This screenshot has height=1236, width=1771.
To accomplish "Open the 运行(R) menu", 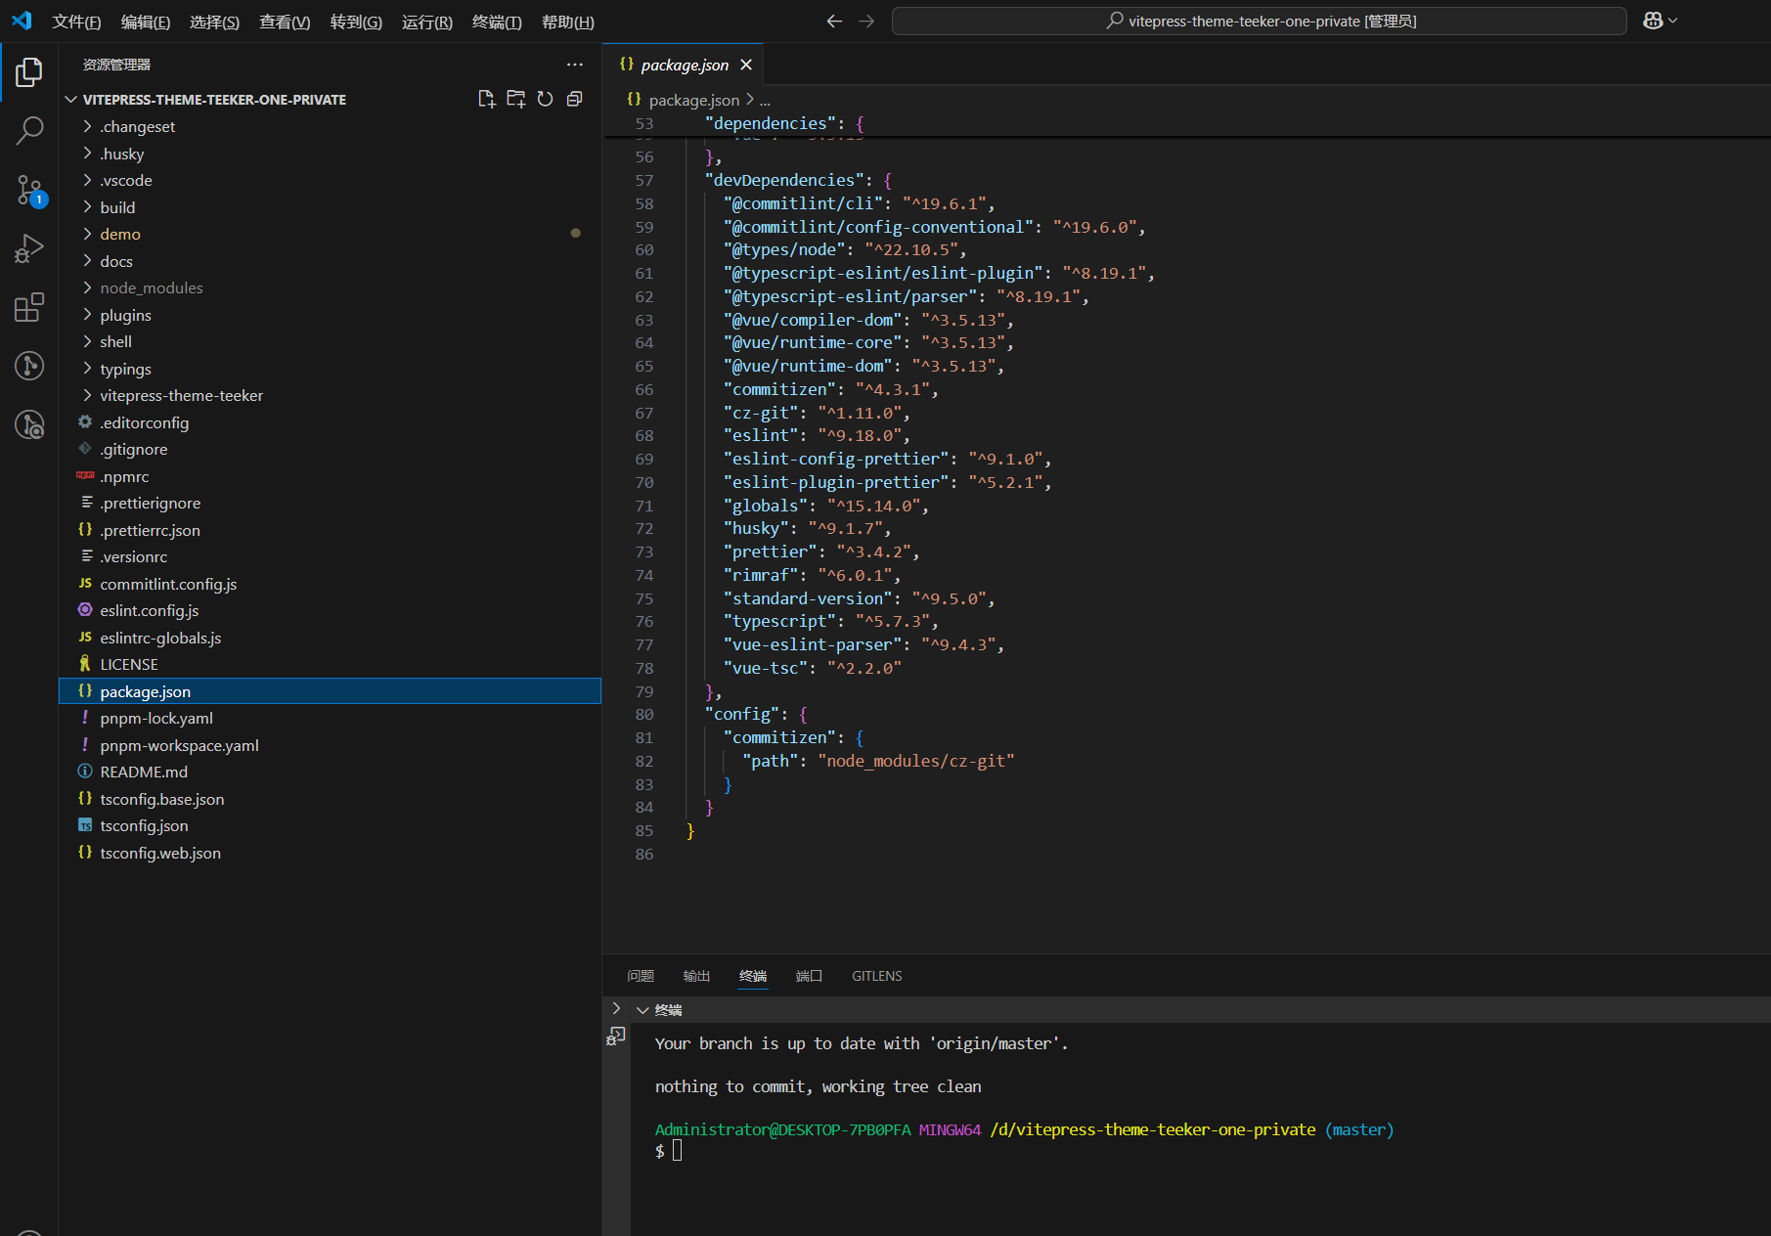I will (x=427, y=22).
